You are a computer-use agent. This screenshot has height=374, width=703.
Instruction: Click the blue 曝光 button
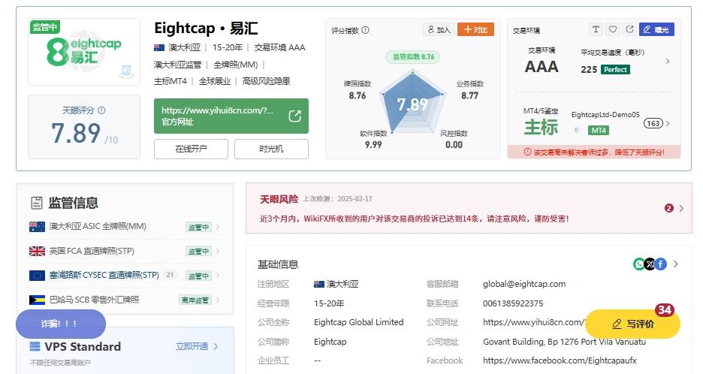point(656,29)
